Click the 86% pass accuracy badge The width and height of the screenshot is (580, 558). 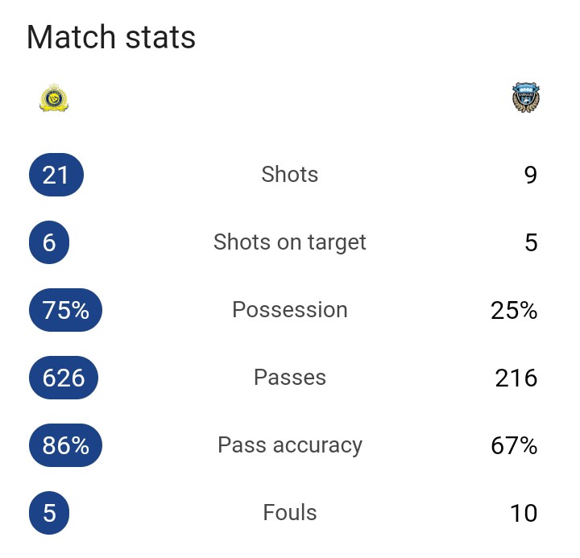tap(65, 445)
